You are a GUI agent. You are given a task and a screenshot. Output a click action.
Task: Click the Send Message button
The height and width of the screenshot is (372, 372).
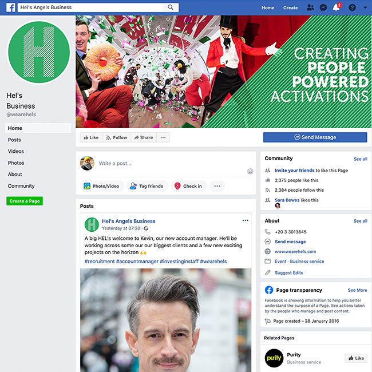tap(315, 137)
